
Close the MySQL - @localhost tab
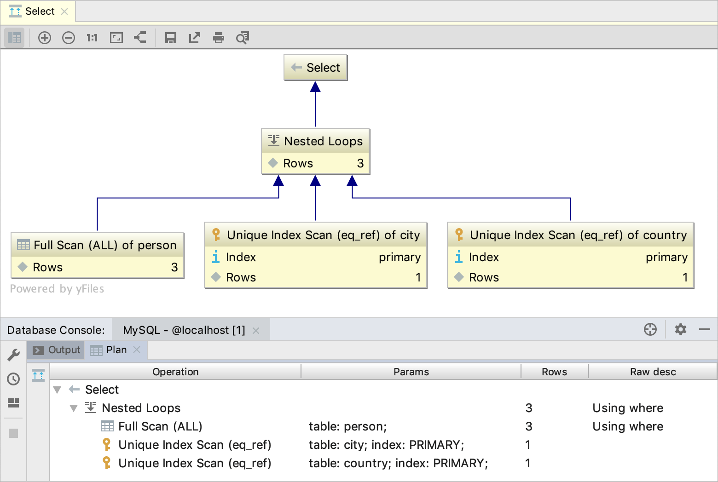pyautogui.click(x=256, y=331)
